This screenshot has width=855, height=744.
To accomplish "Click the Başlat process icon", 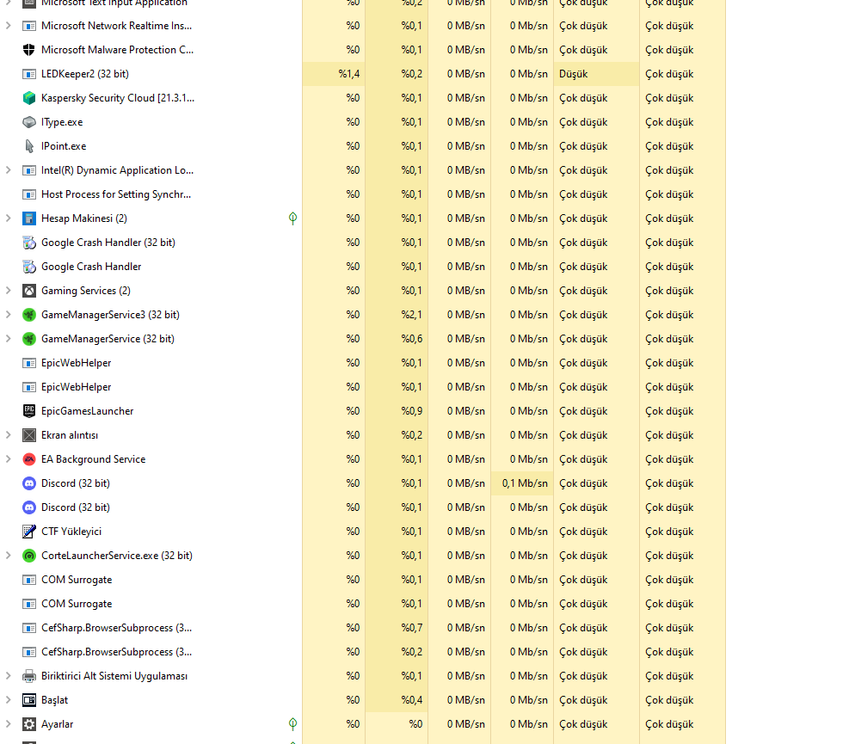I will pos(29,700).
